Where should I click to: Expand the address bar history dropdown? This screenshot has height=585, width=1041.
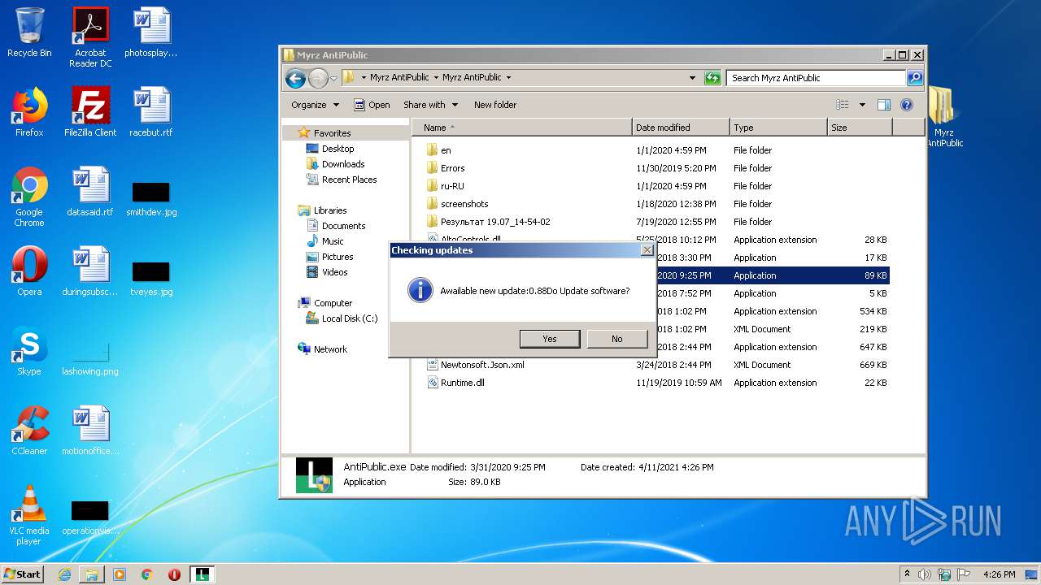692,78
